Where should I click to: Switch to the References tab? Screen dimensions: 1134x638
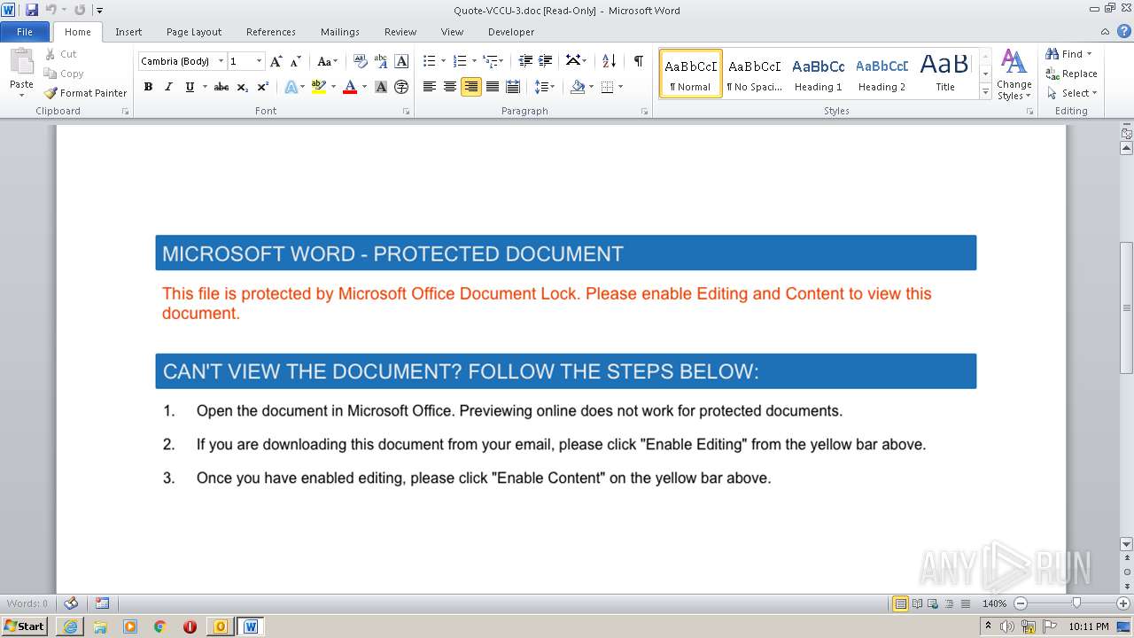[x=271, y=32]
